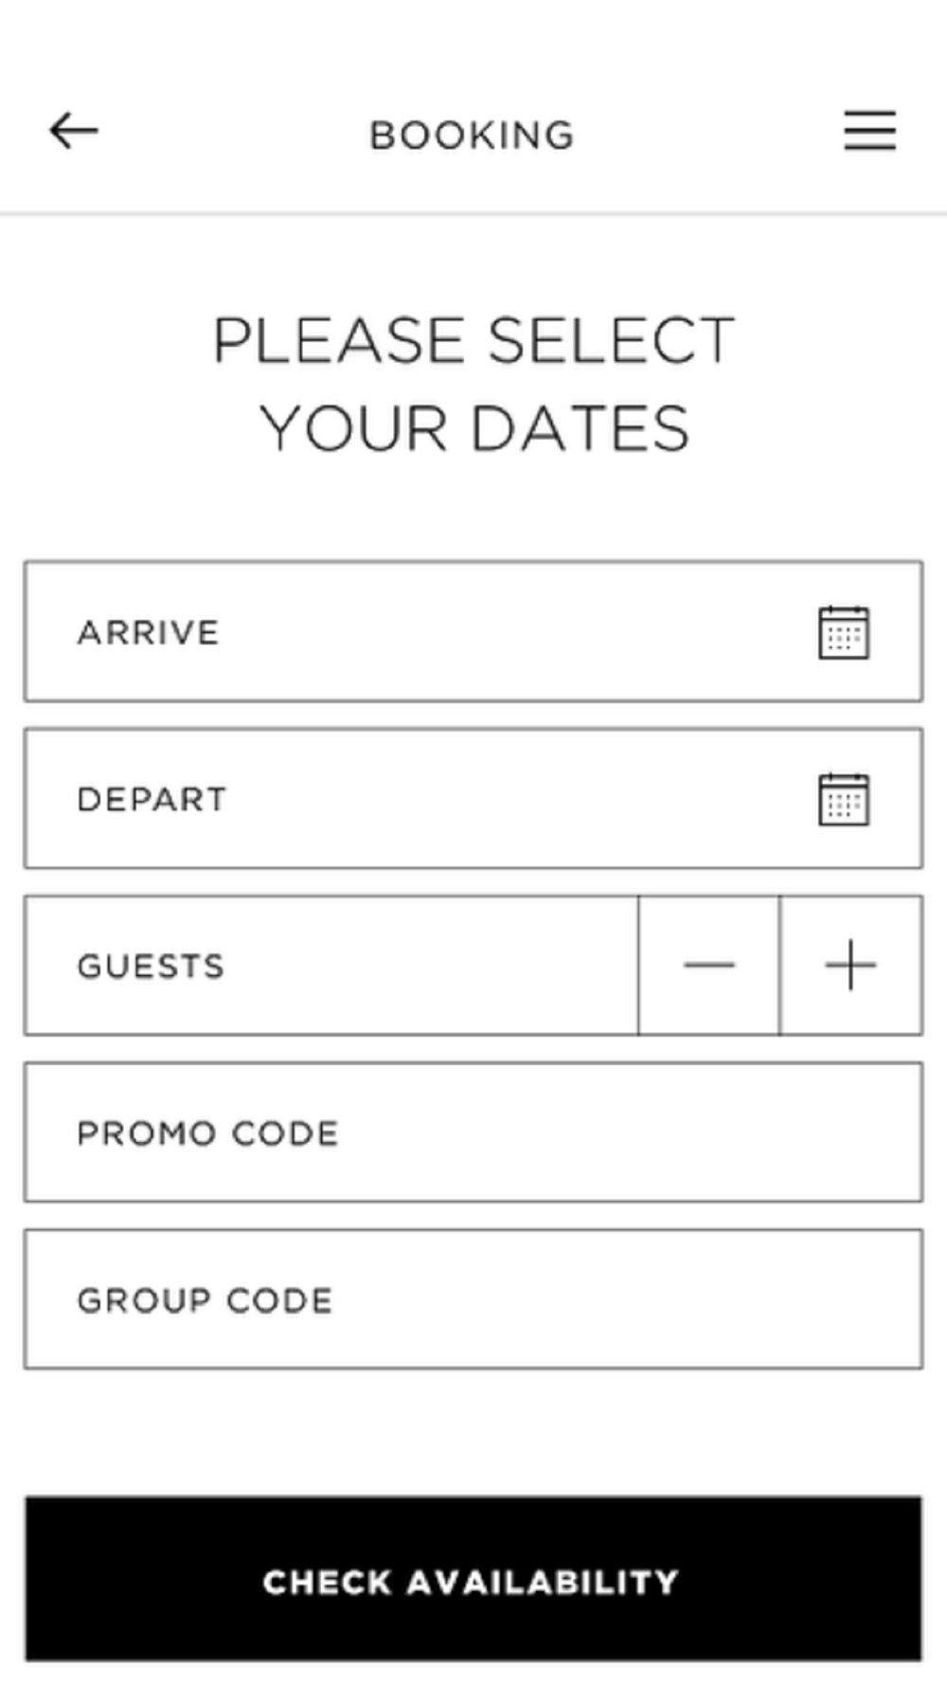This screenshot has height=1685, width=947.
Task: Increase guests with the plus icon
Action: [850, 965]
